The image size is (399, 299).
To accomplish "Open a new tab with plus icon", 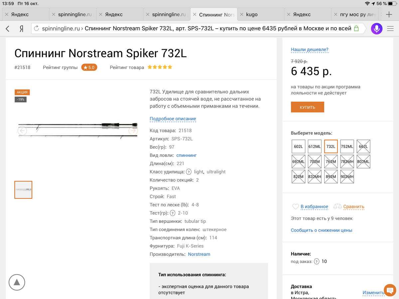I will [x=389, y=14].
